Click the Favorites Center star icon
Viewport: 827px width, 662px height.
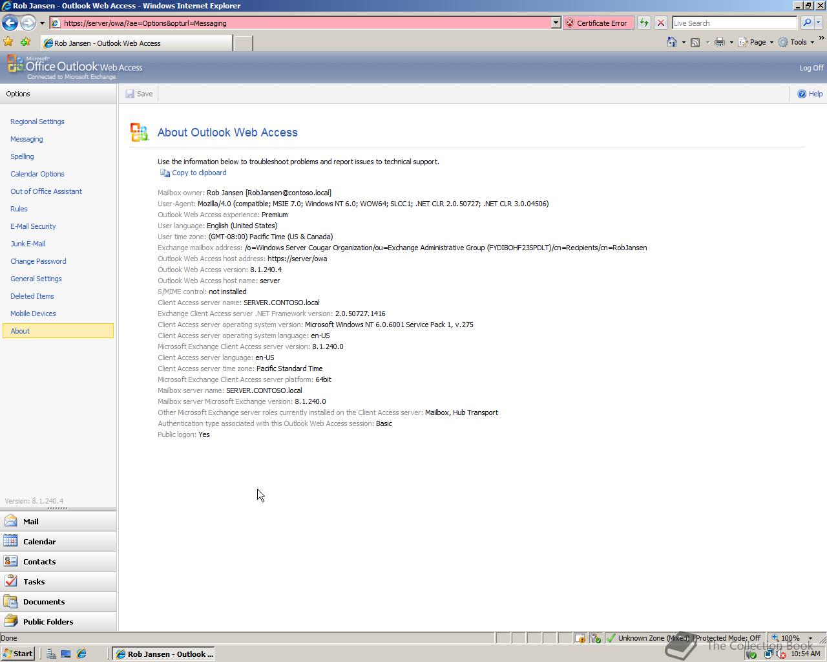click(x=8, y=42)
